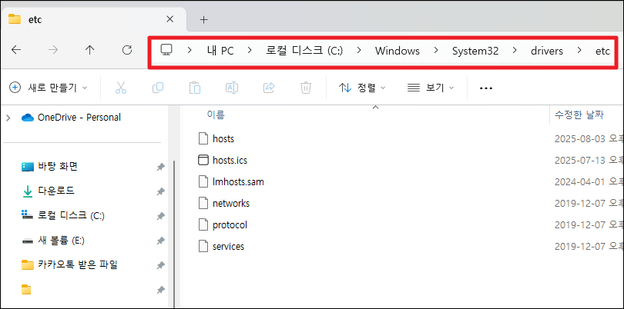This screenshot has width=624, height=309.
Task: Click the pin icon beside 바탕 화면
Action: tap(160, 168)
